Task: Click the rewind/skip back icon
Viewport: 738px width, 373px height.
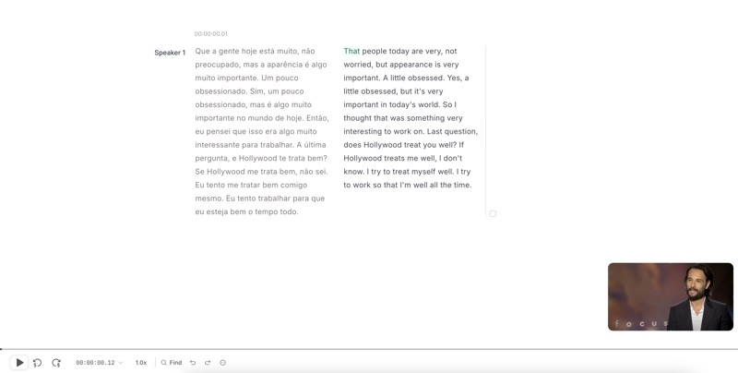Action: (38, 363)
